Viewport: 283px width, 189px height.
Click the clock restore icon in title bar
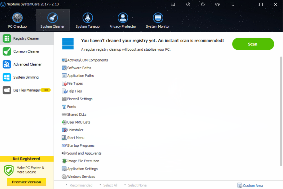pyautogui.click(x=188, y=4)
